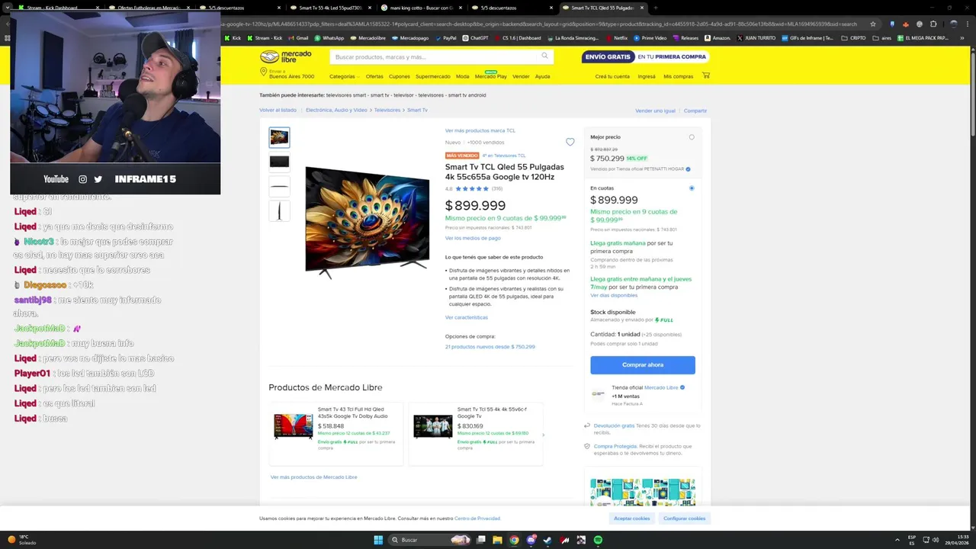The image size is (976, 549).
Task: Open Centro de Privacidad link
Action: [477, 518]
